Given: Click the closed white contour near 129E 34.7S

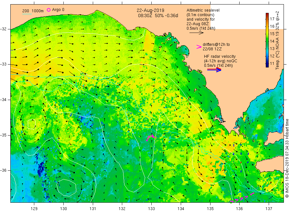Looking at the screenshot, I should pyautogui.click(x=32, y=124).
